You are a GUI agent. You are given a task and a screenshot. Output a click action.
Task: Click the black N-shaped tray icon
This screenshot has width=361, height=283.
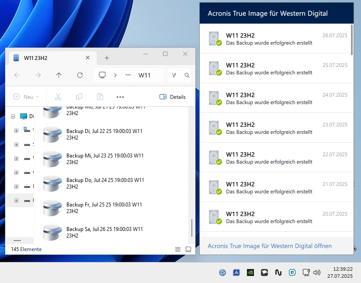tap(278, 273)
